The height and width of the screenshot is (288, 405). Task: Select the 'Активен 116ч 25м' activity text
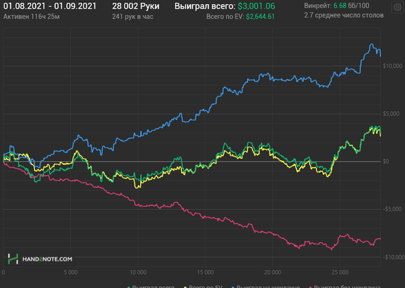(x=31, y=17)
